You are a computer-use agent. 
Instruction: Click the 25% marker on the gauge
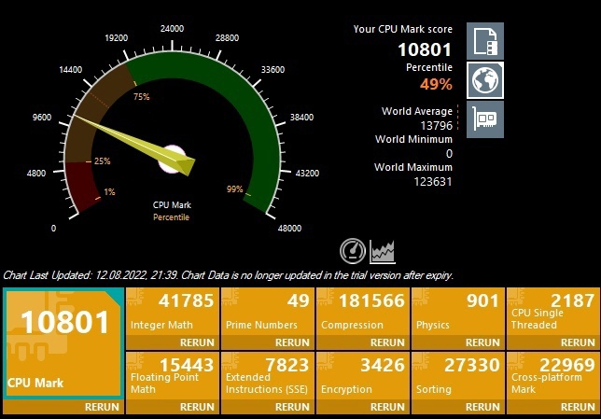point(102,161)
